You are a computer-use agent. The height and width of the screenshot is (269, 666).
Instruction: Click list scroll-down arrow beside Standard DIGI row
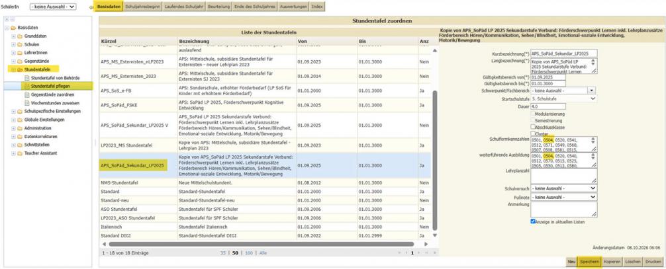[x=434, y=235]
